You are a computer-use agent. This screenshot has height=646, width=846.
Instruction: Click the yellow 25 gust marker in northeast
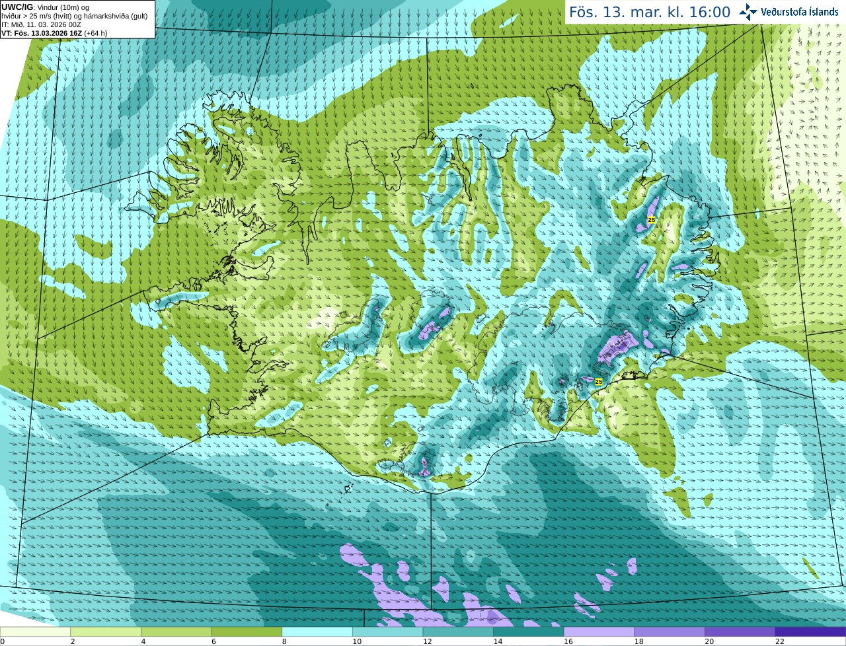(x=651, y=219)
